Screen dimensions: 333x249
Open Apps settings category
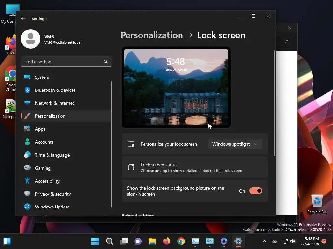pos(66,129)
